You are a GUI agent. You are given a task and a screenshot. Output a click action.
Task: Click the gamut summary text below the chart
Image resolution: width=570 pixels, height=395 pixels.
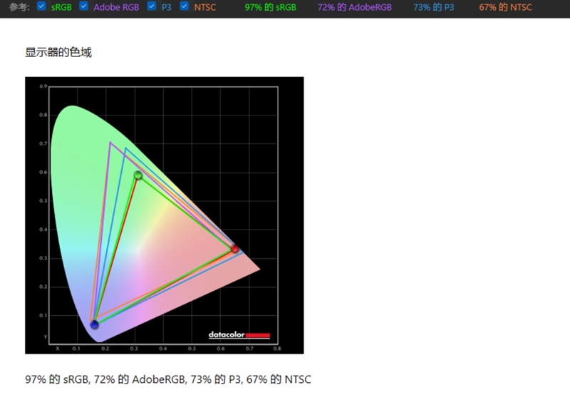(168, 379)
